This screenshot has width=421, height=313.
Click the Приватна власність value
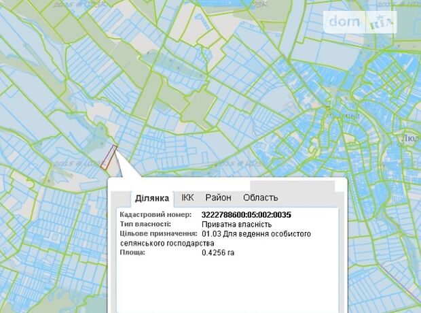[x=236, y=224]
